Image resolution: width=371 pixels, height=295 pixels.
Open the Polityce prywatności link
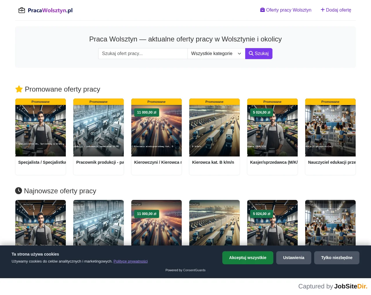click(x=130, y=261)
